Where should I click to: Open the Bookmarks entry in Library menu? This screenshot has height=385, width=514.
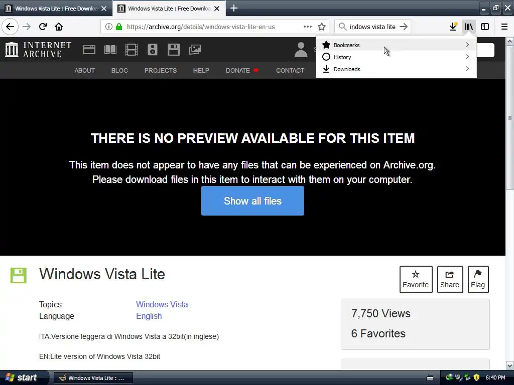[396, 45]
